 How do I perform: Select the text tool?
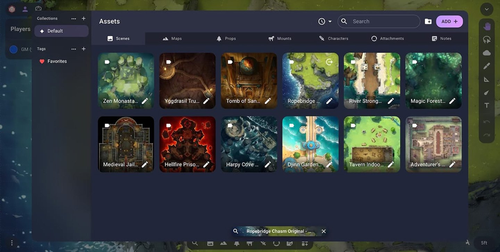tap(487, 105)
